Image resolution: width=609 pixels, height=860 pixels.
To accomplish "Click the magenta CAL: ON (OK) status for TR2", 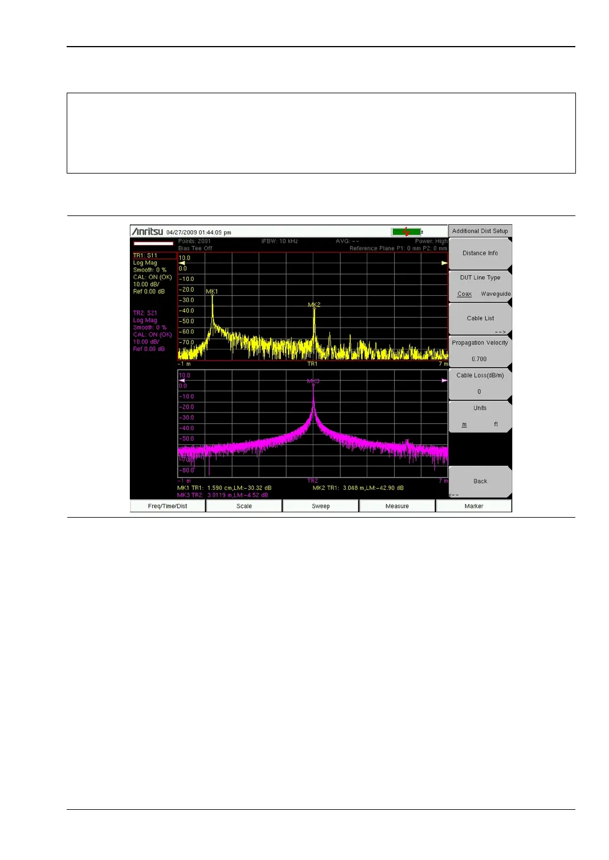I will 152,335.
